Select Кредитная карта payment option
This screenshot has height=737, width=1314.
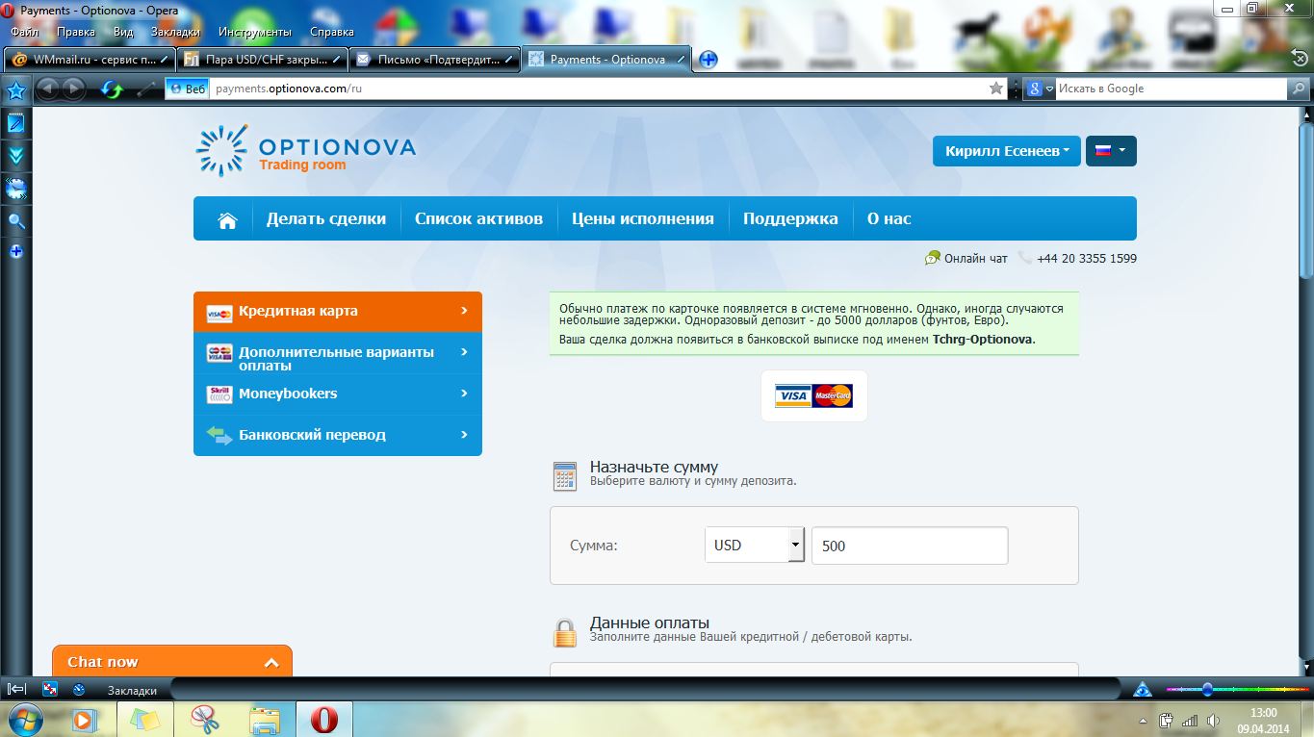tap(338, 312)
